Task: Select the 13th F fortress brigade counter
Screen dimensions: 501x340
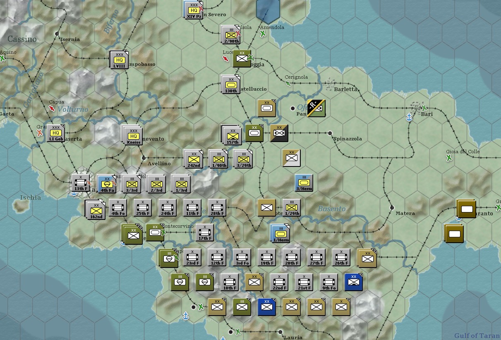Action: (81, 183)
